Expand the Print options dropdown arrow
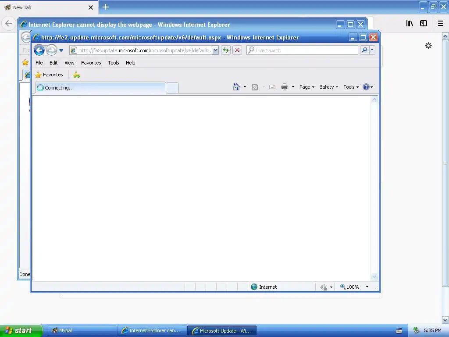This screenshot has width=449, height=337. 293,87
